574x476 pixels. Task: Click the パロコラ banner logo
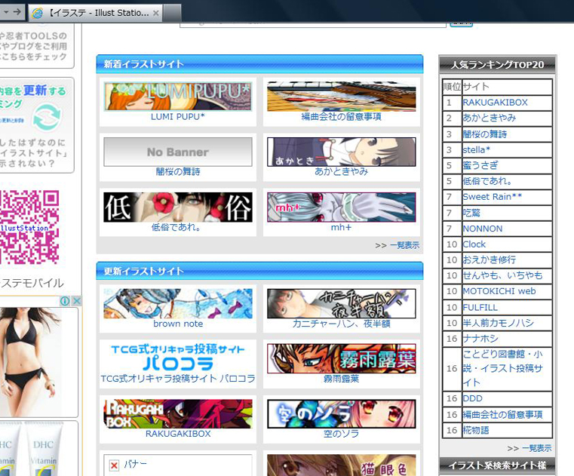(x=178, y=358)
